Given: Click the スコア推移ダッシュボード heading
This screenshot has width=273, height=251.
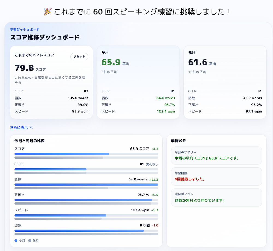Looking at the screenshot, I should [x=45, y=37].
